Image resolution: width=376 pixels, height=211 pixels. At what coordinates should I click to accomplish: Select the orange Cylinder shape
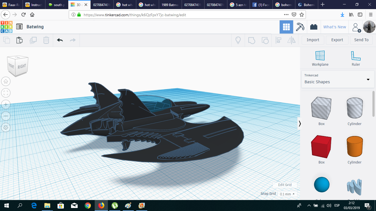click(355, 147)
